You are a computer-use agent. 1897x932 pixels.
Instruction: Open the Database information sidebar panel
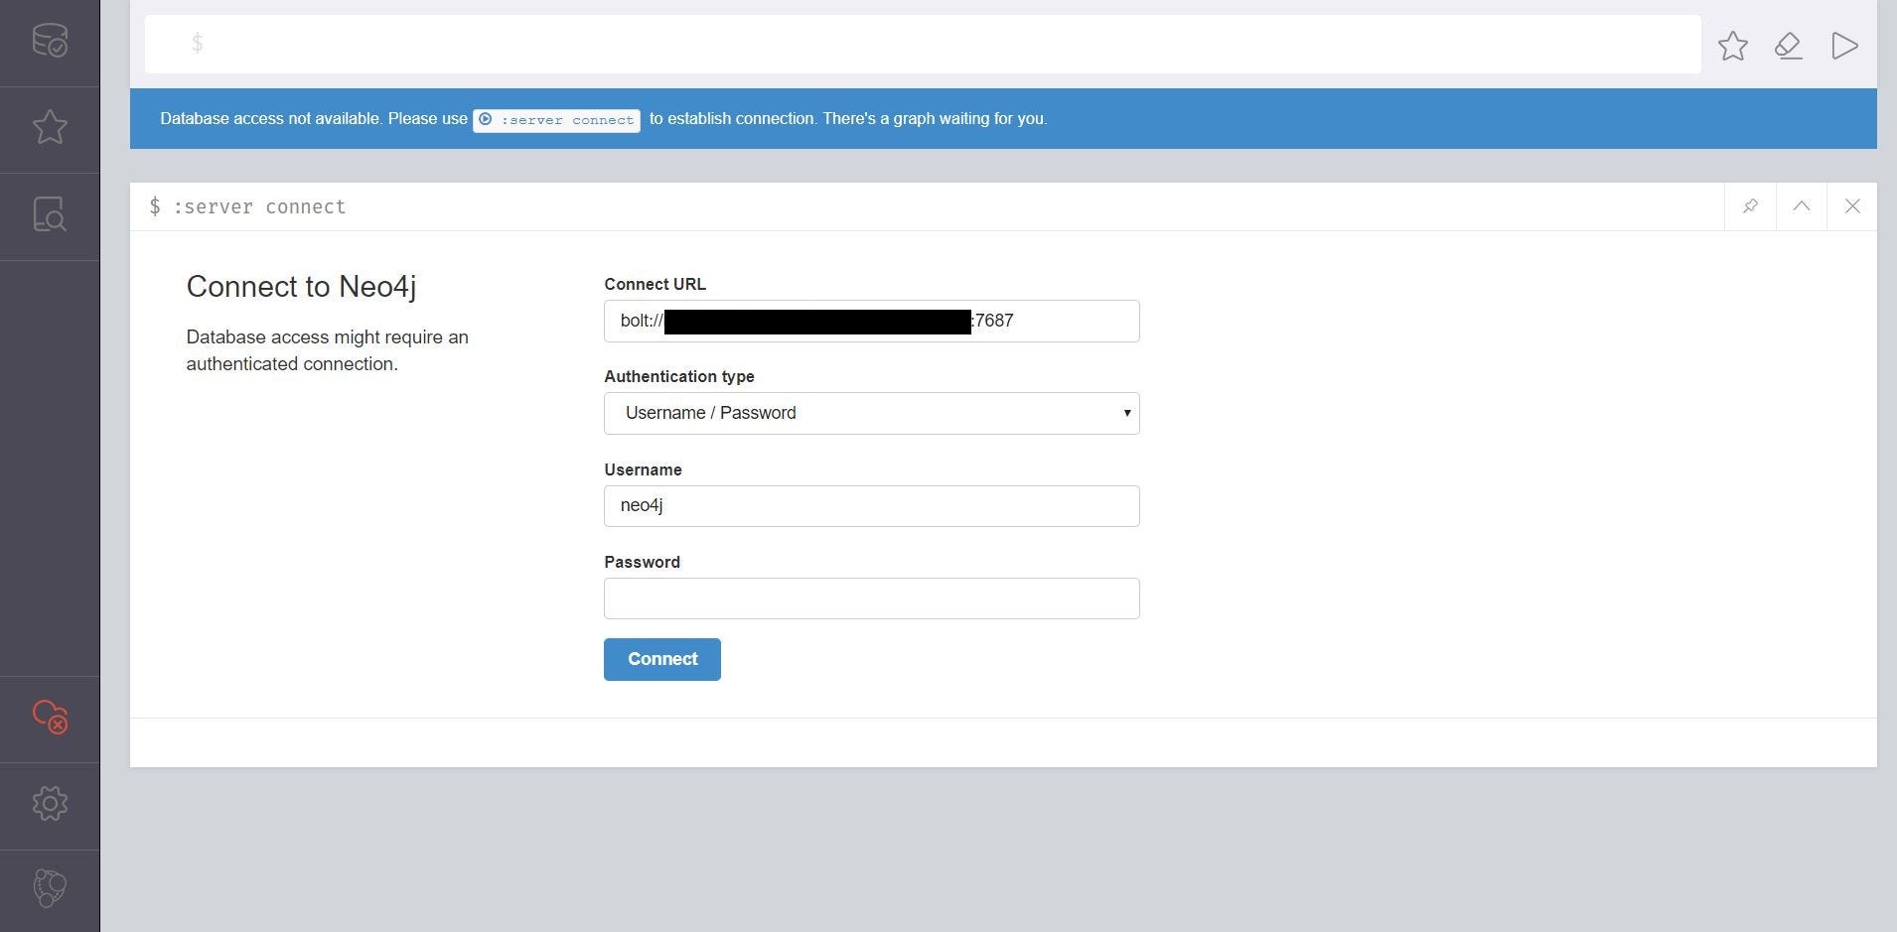pyautogui.click(x=49, y=41)
